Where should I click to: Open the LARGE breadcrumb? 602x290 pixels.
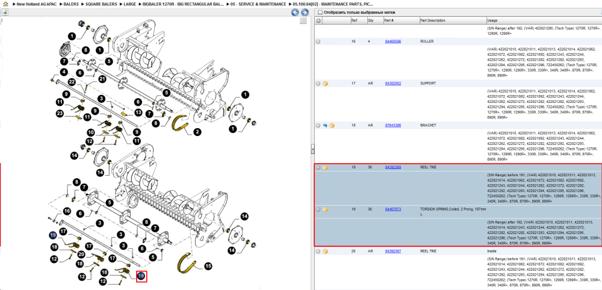(131, 4)
